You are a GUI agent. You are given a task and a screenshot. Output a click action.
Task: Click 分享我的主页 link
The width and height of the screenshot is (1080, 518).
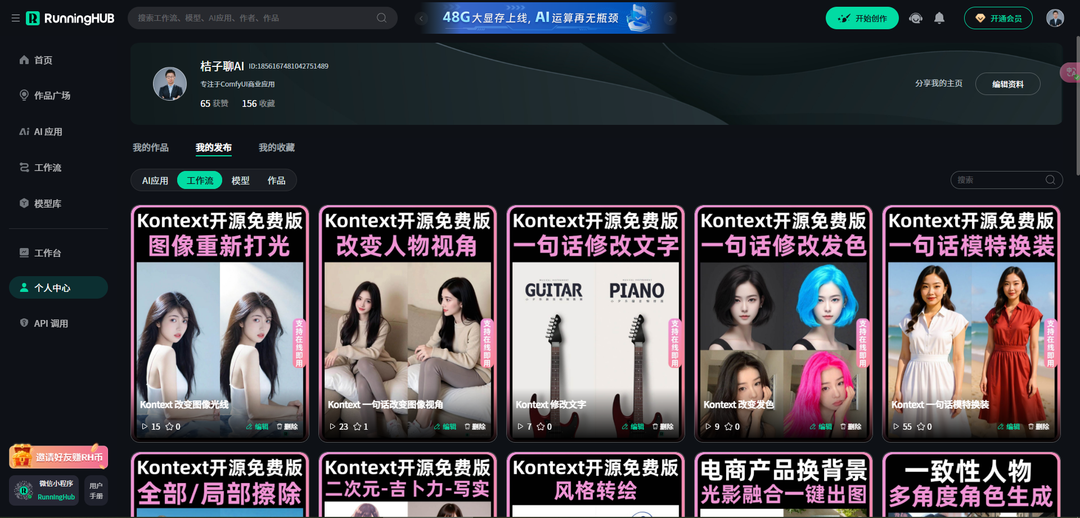click(939, 83)
